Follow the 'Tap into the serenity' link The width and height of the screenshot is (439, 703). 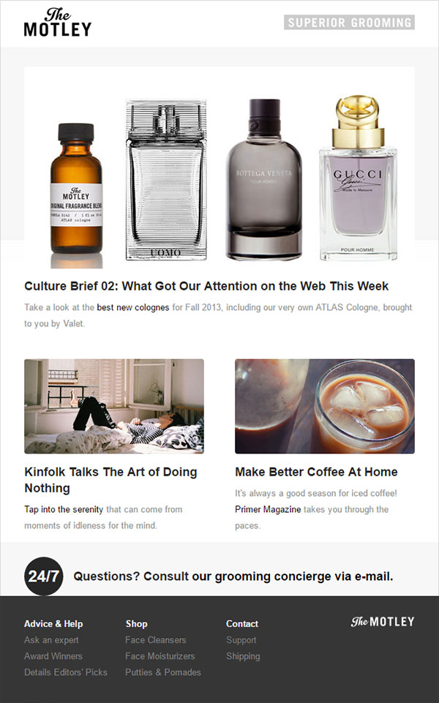coord(64,509)
